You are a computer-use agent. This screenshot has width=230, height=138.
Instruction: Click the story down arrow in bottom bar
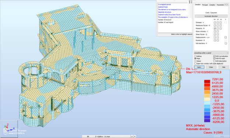tap(135, 137)
